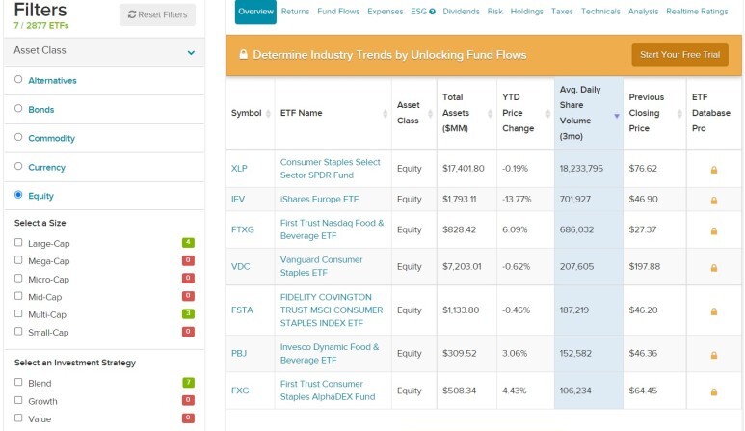Switch to the Holdings tab

tap(526, 12)
